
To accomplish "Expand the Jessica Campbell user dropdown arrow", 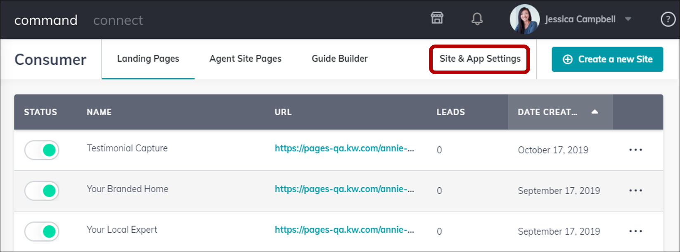I will tap(628, 19).
